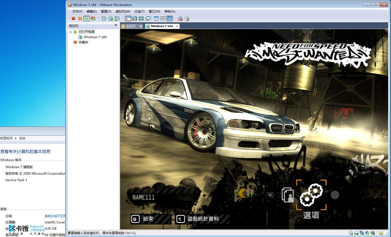The width and height of the screenshot is (391, 237).
Task: Click the hard disk status icon
Action: 356,233
